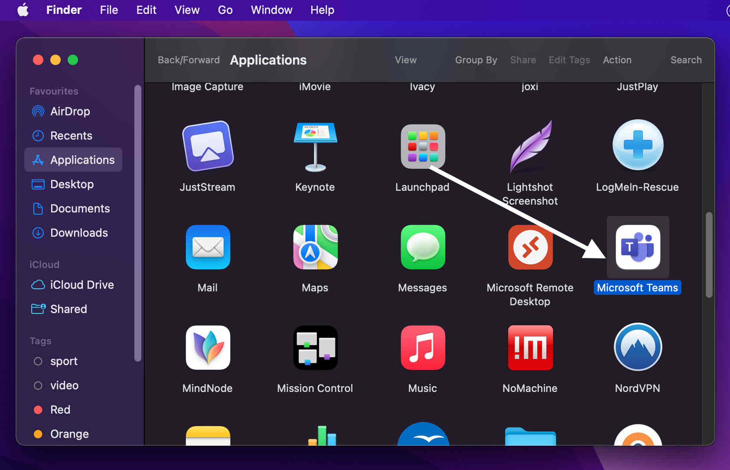Click the Desktop sidebar icon
730x470 pixels.
38,184
